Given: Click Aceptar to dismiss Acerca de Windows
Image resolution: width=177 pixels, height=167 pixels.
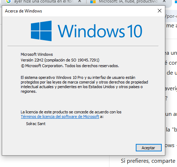Looking at the screenshot, I should (x=149, y=148).
